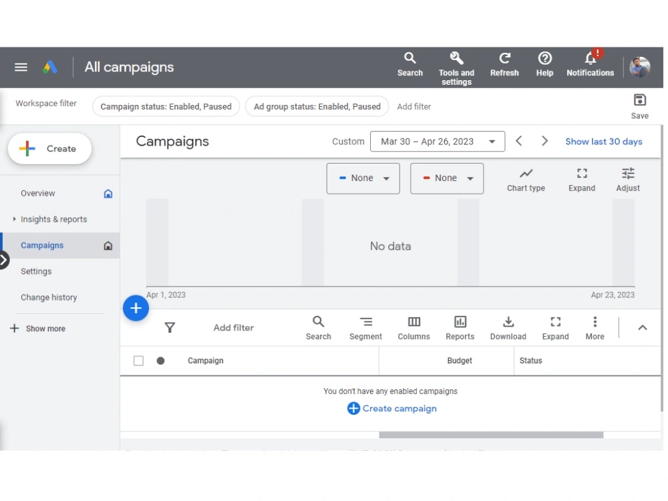The width and height of the screenshot is (668, 501).
Task: Expand the side panel arrow
Action: [x=4, y=260]
